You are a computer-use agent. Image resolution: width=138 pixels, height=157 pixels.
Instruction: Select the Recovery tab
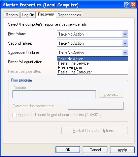(46, 14)
